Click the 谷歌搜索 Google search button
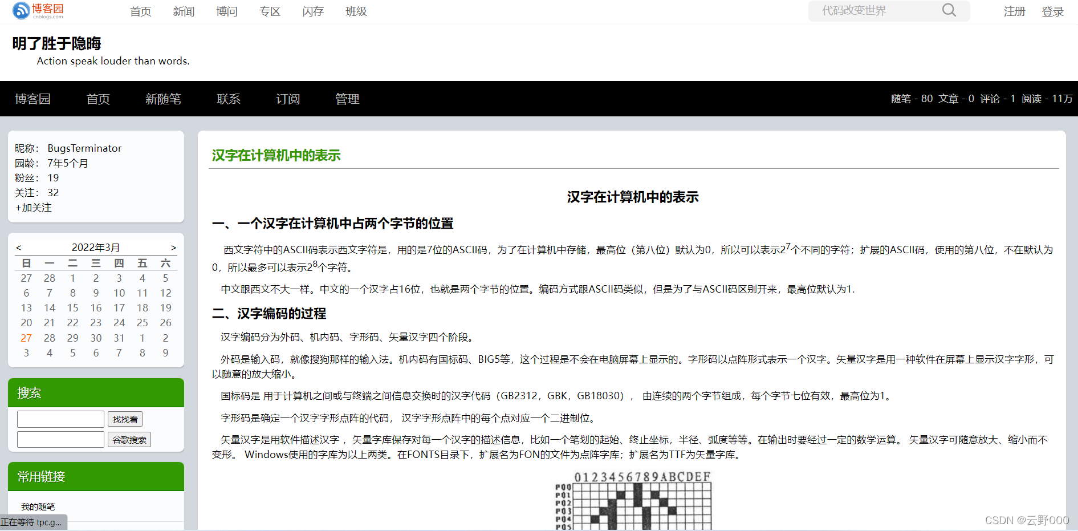The height and width of the screenshot is (531, 1078). coord(129,439)
